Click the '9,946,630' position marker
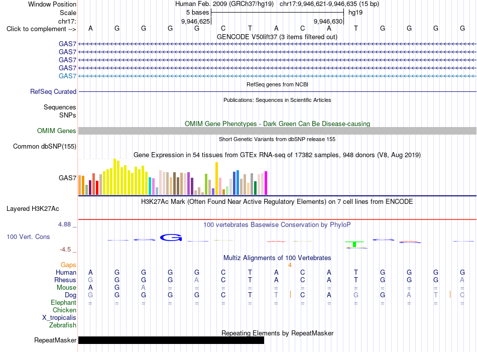 pos(328,21)
